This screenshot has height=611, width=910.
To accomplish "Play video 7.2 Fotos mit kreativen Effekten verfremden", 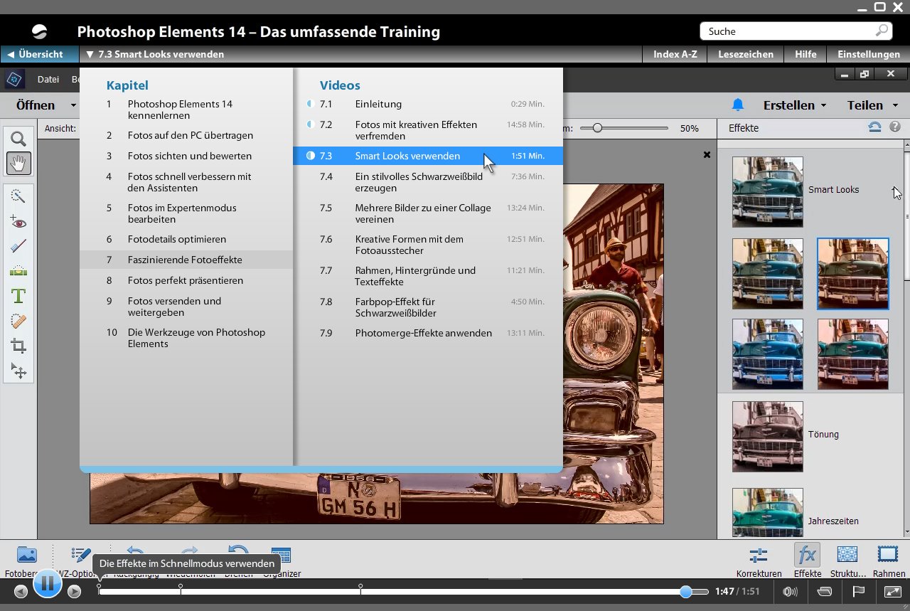I will click(428, 130).
